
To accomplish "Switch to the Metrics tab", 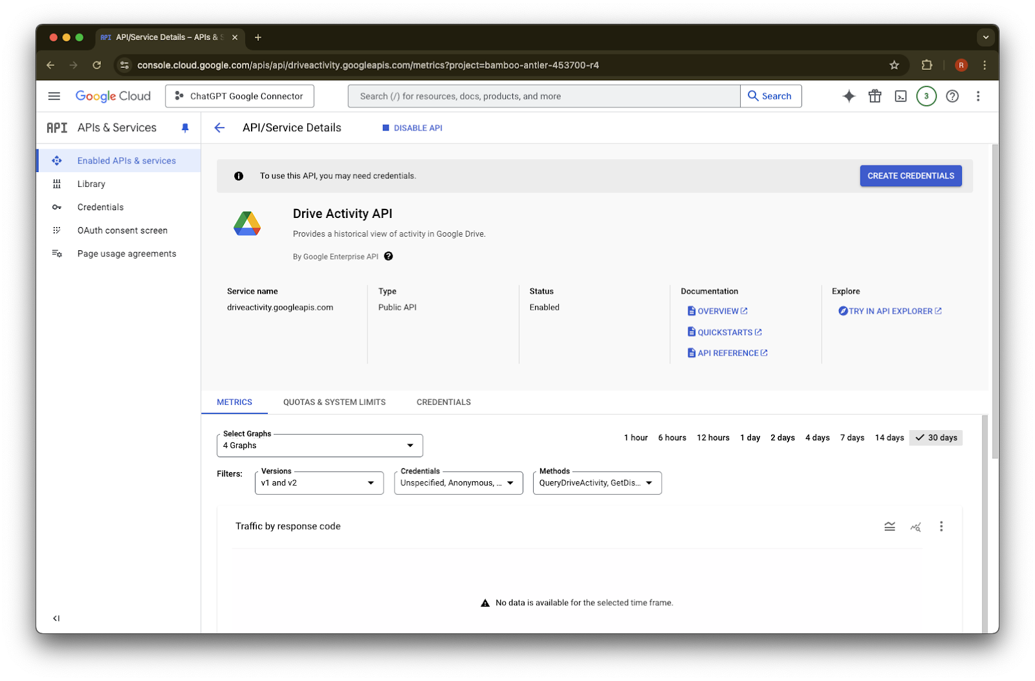I will pos(234,402).
